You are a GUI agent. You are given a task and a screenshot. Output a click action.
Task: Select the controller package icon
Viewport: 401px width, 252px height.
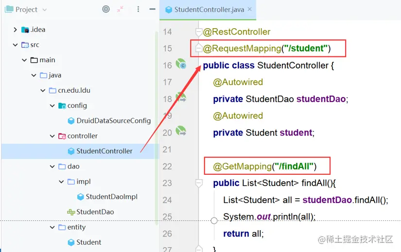pos(62,136)
